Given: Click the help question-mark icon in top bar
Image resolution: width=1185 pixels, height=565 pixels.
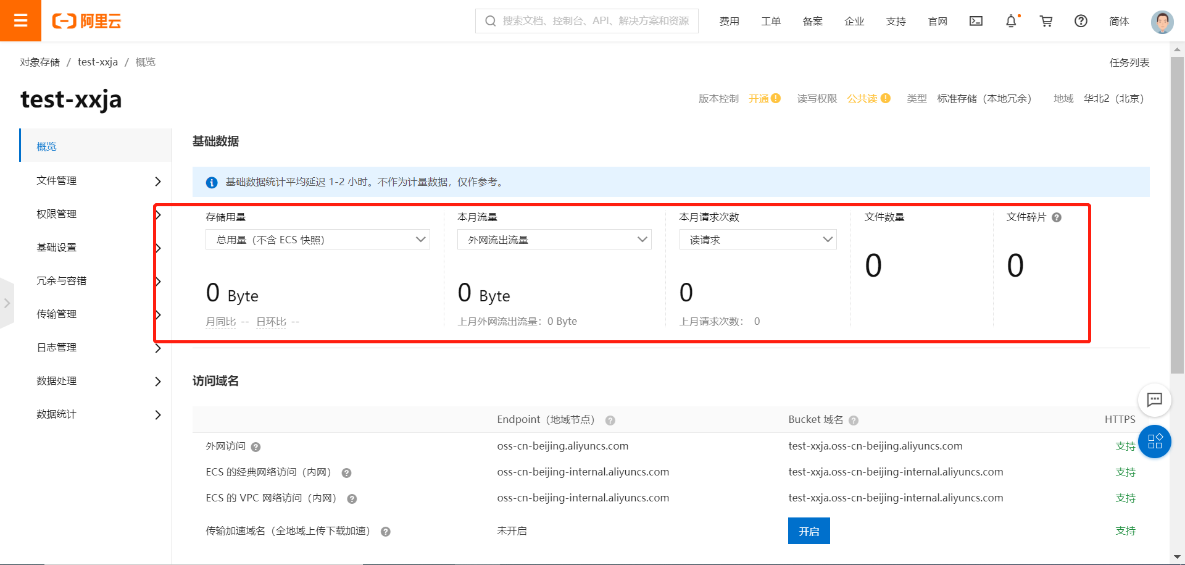Looking at the screenshot, I should 1081,20.
